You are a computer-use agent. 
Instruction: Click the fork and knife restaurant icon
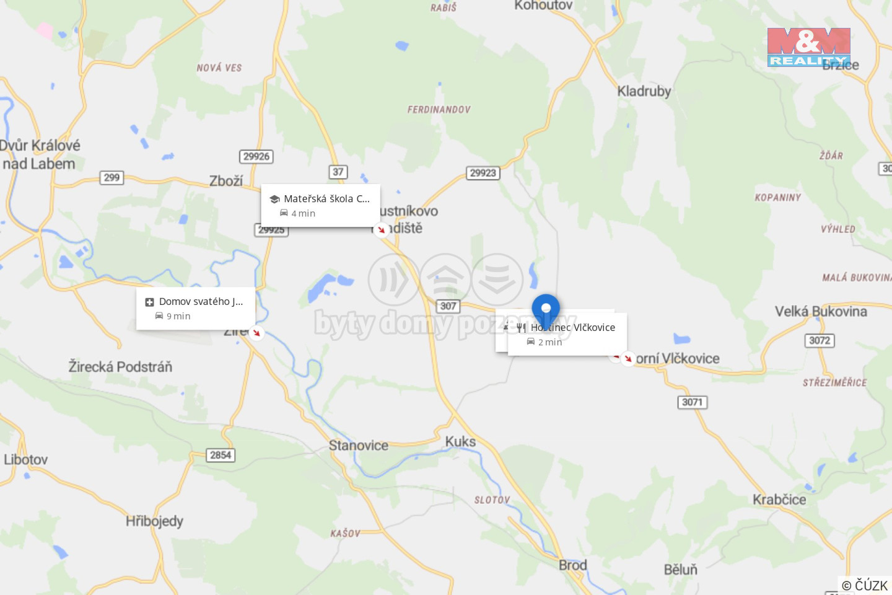[522, 328]
